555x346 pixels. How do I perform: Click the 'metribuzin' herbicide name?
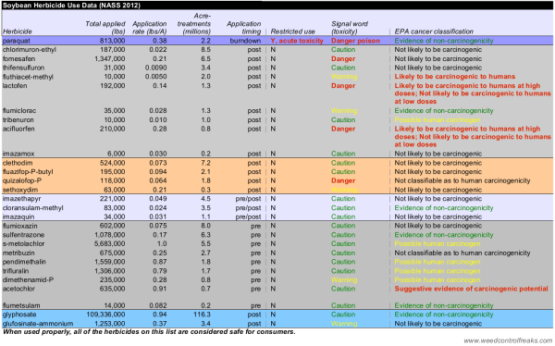(x=18, y=253)
